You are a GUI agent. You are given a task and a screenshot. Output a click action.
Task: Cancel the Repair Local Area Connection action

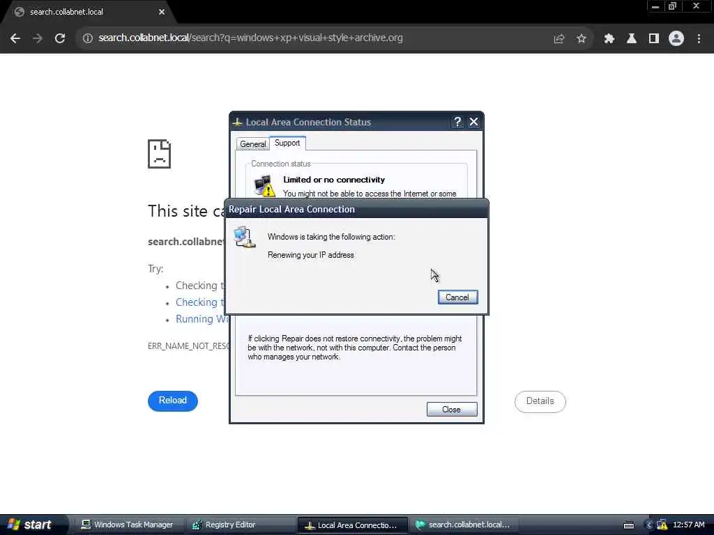coord(457,297)
